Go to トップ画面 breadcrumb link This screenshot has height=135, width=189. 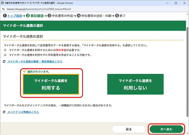click(15, 16)
